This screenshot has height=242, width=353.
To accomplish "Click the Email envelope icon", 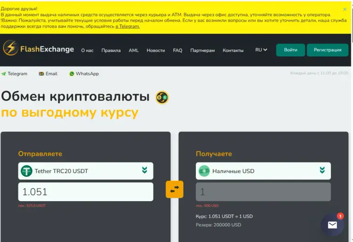I will 41,74.
